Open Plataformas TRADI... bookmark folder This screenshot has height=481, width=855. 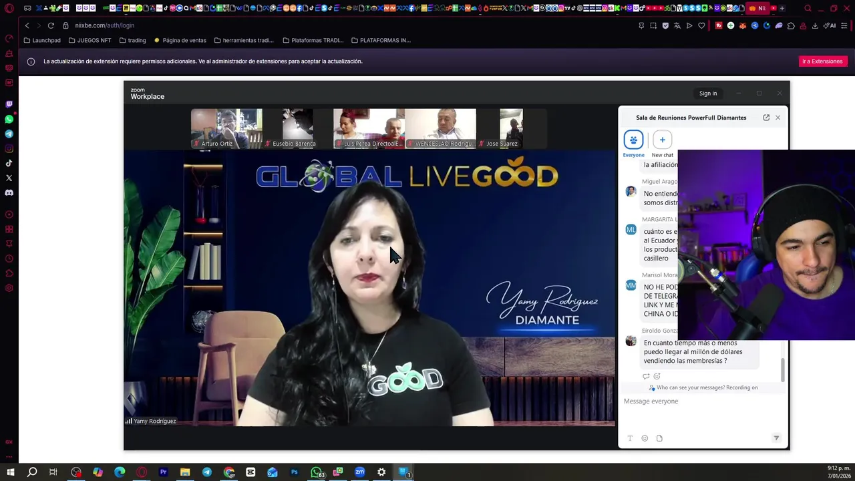pos(313,40)
